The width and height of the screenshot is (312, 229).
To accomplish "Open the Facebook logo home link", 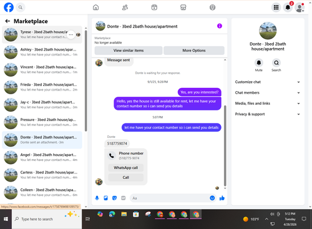I will pos(9,7).
